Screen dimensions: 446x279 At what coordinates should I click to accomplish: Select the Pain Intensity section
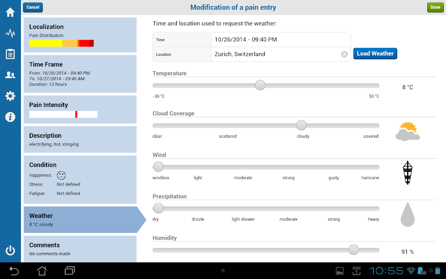point(80,109)
